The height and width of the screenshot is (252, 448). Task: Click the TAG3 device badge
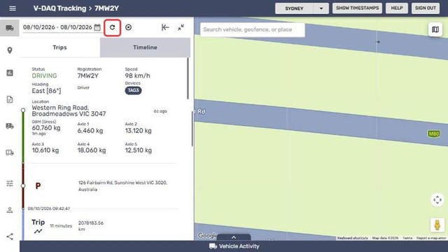[133, 90]
